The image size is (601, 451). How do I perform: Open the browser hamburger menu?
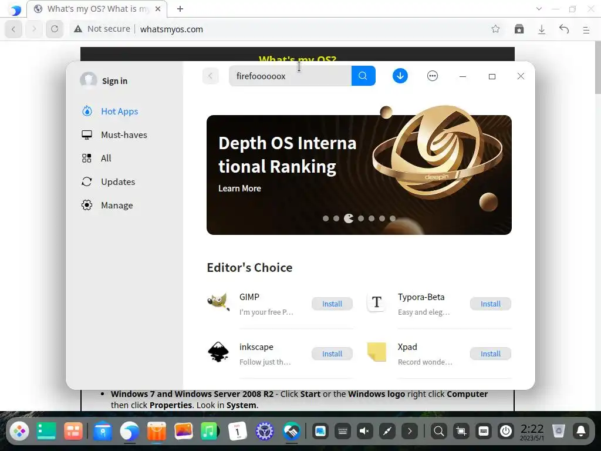[586, 29]
